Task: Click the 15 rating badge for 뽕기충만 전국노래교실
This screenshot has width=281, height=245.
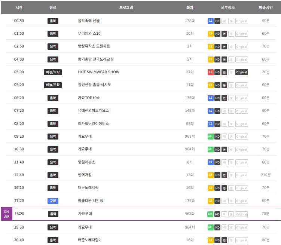Action: tap(210, 59)
